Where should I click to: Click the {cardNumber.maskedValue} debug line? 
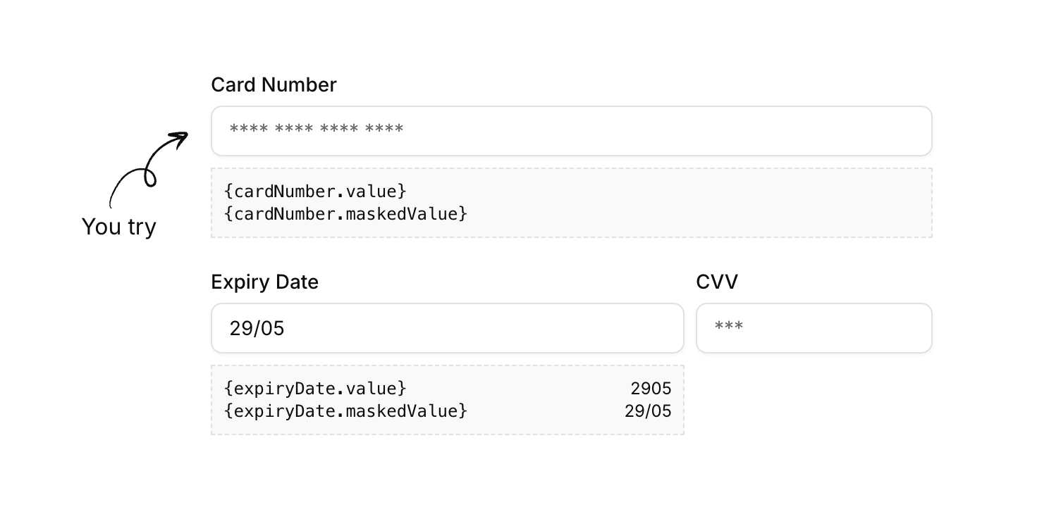tap(345, 213)
